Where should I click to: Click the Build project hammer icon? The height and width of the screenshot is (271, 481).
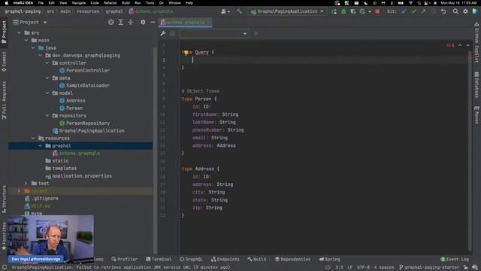[x=239, y=11]
